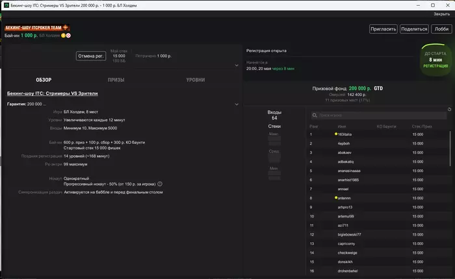The height and width of the screenshot is (279, 455).
Task: Click the Входы 64 entries count
Action: pos(274,115)
